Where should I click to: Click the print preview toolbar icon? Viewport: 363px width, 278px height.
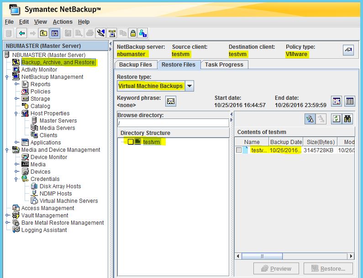point(79,34)
